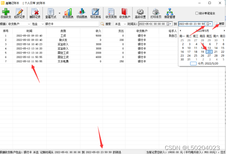Click the 类别 column header

63,31
